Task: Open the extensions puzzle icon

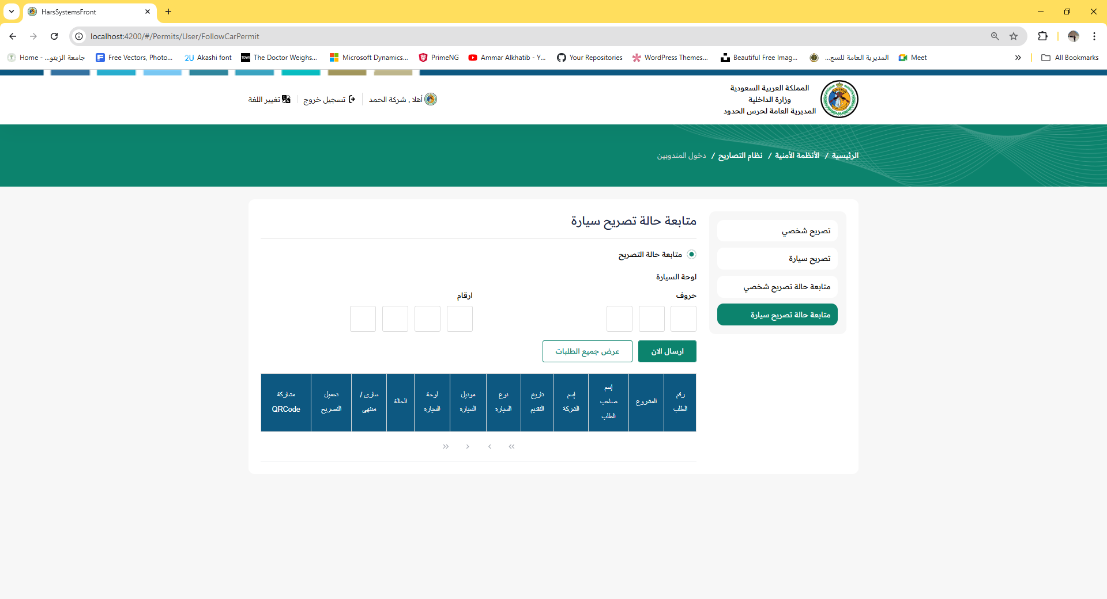Action: (x=1042, y=36)
